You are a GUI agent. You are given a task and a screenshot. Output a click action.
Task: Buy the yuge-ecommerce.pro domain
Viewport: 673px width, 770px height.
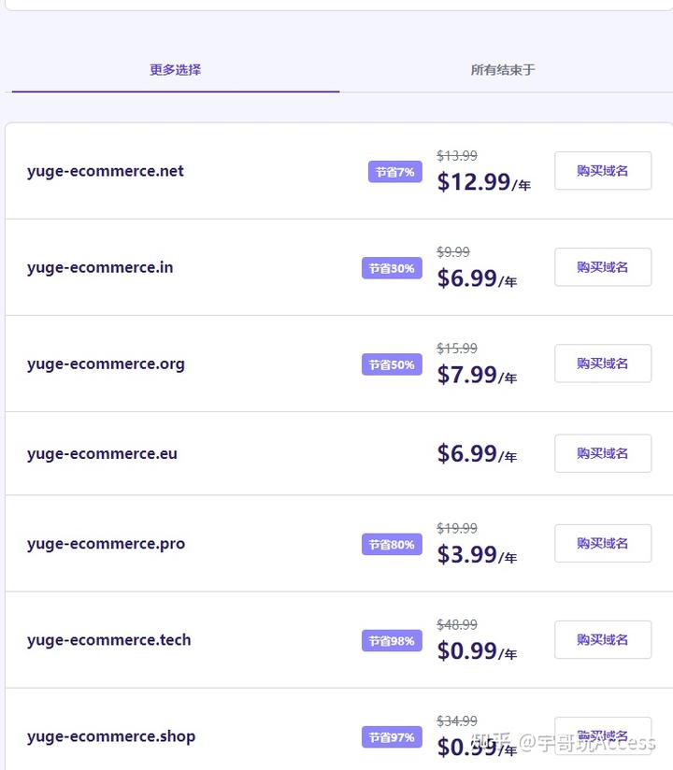603,543
